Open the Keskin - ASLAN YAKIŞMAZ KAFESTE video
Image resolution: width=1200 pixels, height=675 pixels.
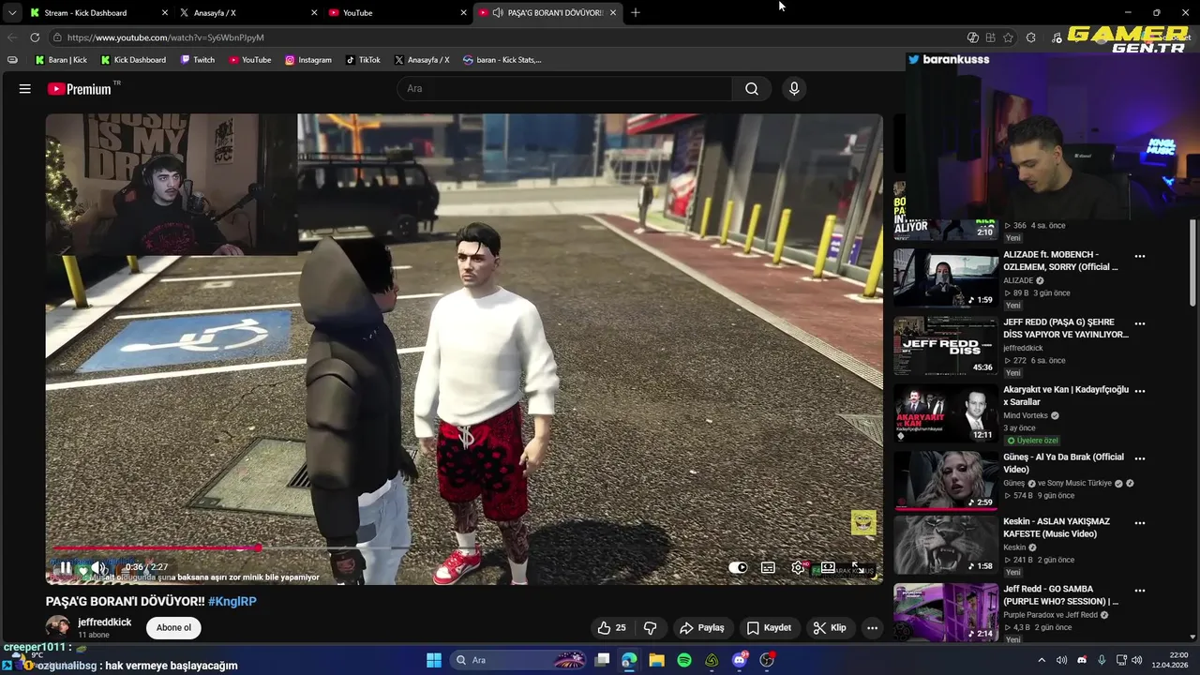pyautogui.click(x=945, y=545)
